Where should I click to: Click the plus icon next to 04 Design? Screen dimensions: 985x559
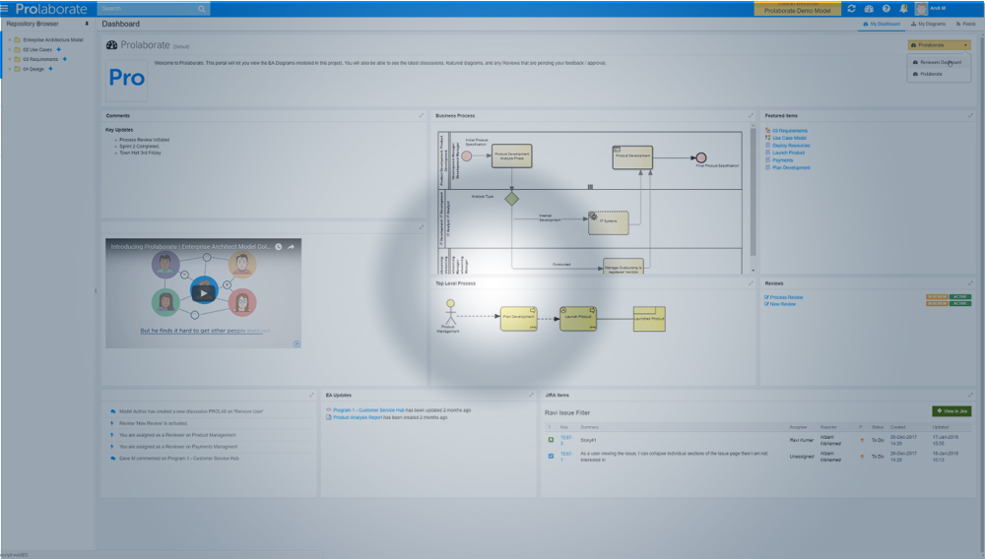tap(51, 69)
